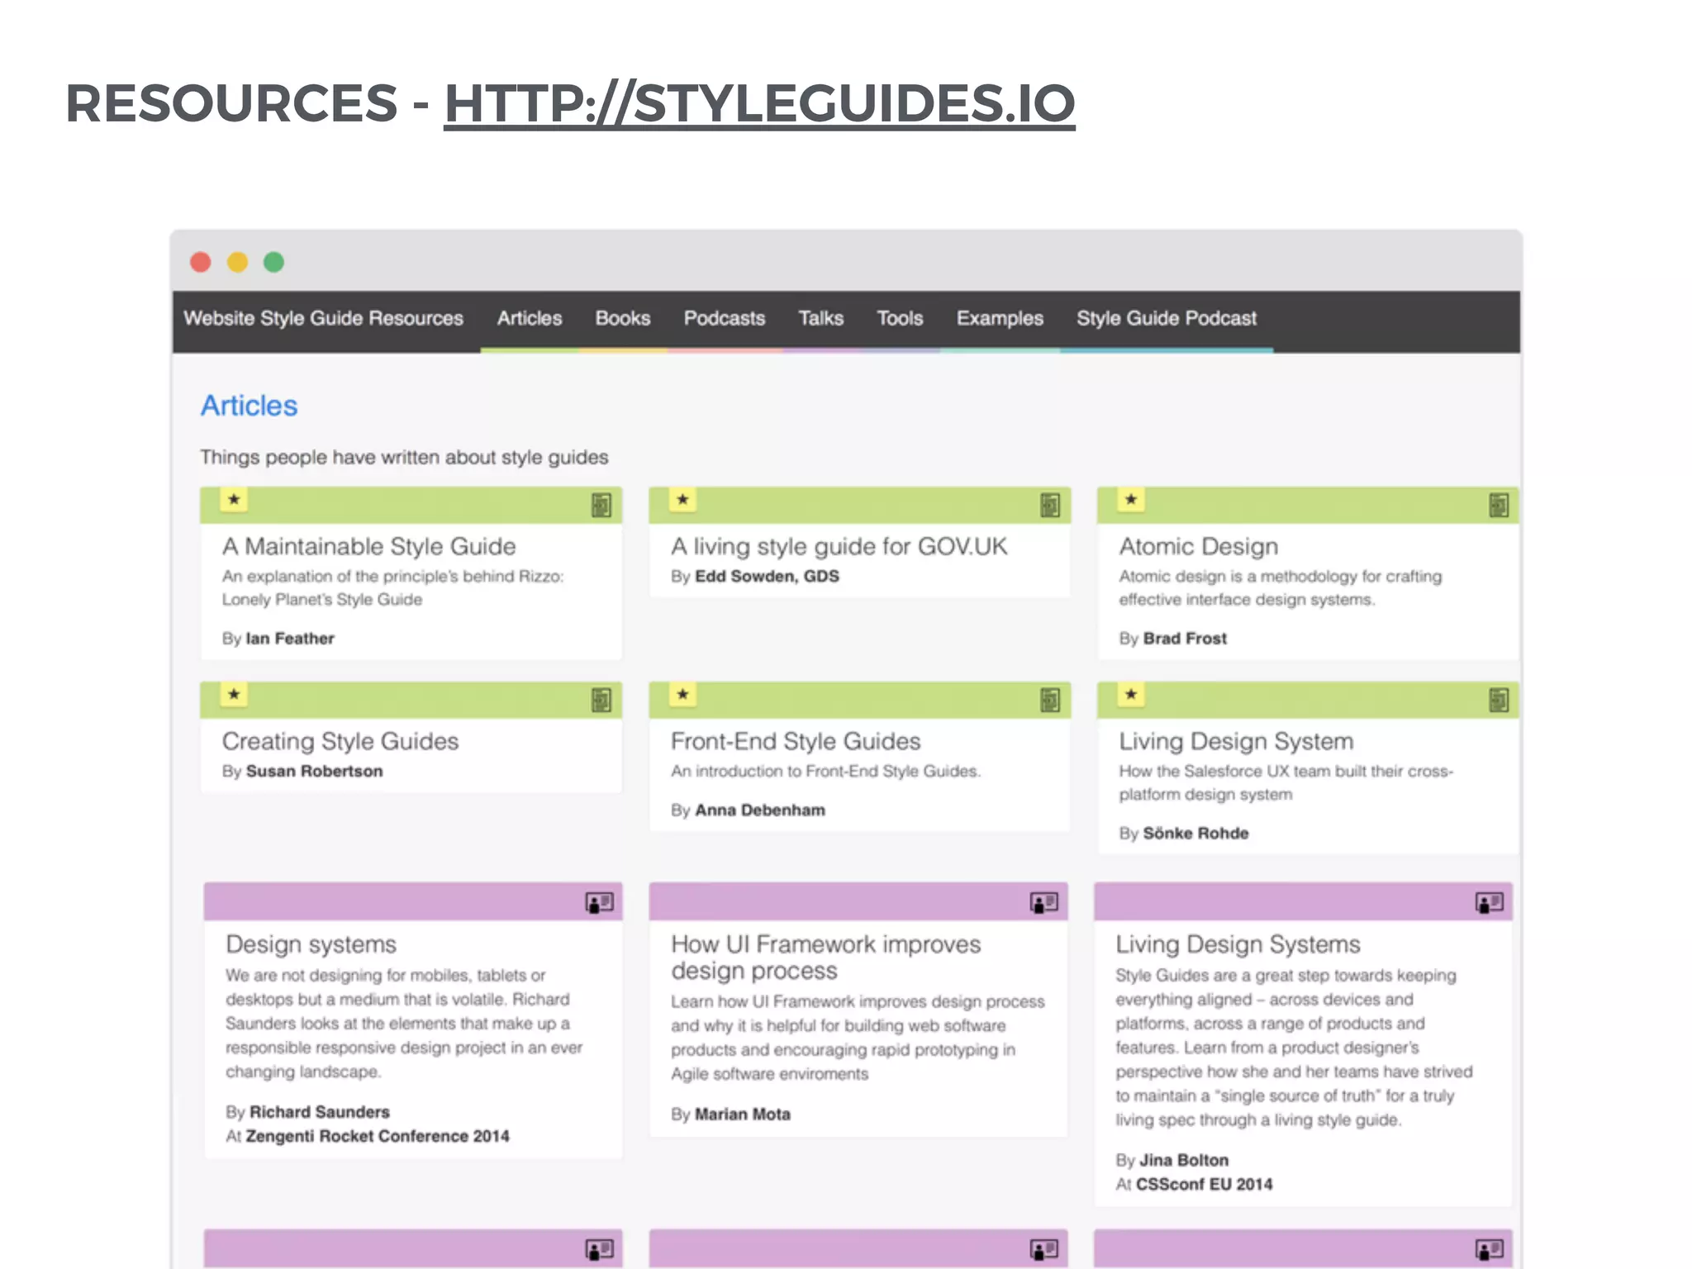Open A living style guide for GOV.UK

click(x=839, y=547)
